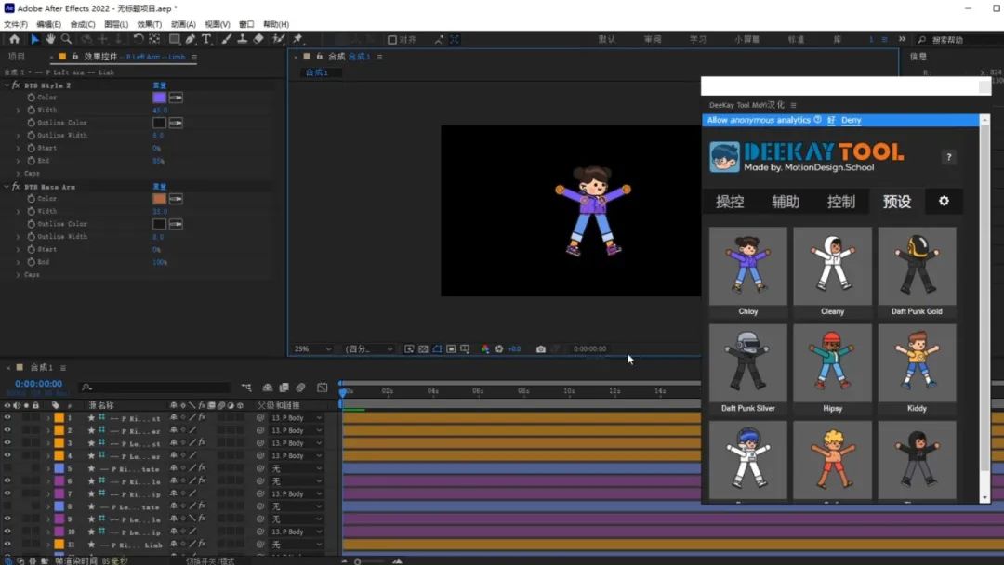Screen dimensions: 1004x565
Task: Select the Zoom magnifier tool
Action: point(66,39)
